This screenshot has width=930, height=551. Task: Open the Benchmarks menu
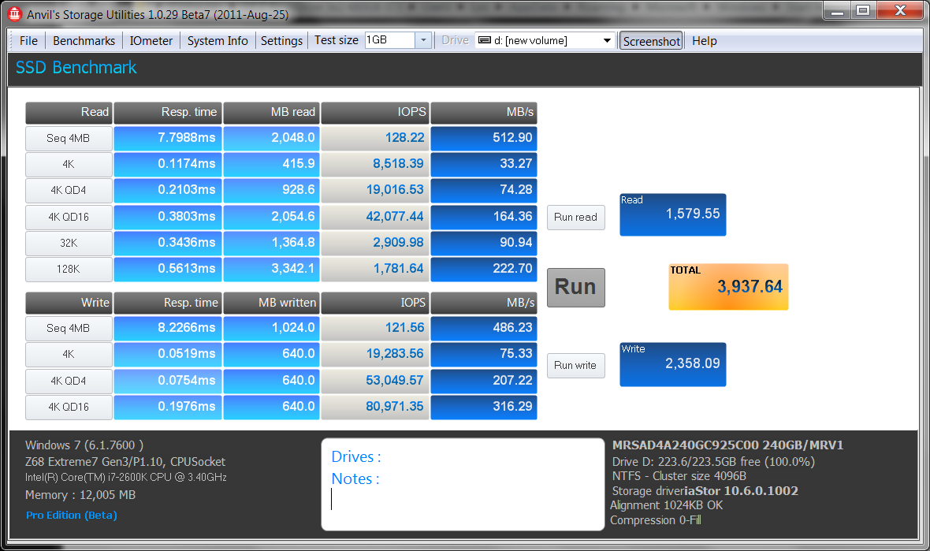point(84,40)
